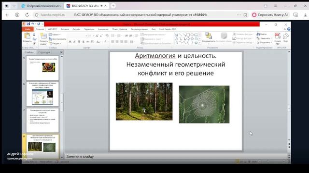
Task: Click the bookmark icon in browser address bar
Action: pyautogui.click(x=245, y=15)
